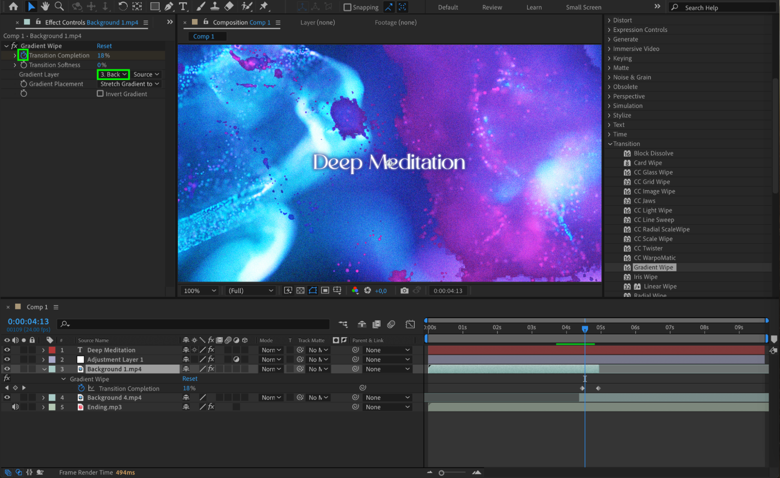Select the Pen tool

(169, 6)
